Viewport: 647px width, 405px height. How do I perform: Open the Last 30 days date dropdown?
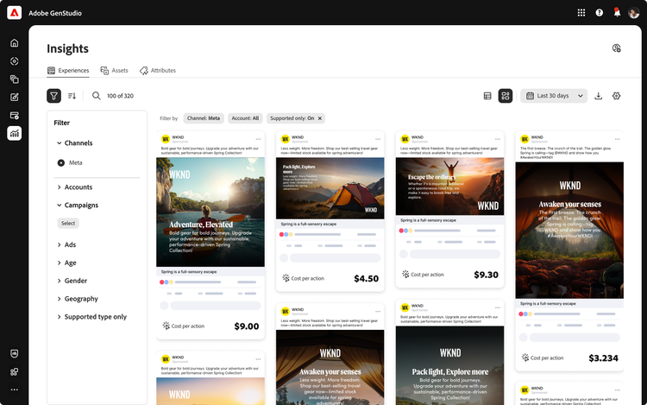556,96
